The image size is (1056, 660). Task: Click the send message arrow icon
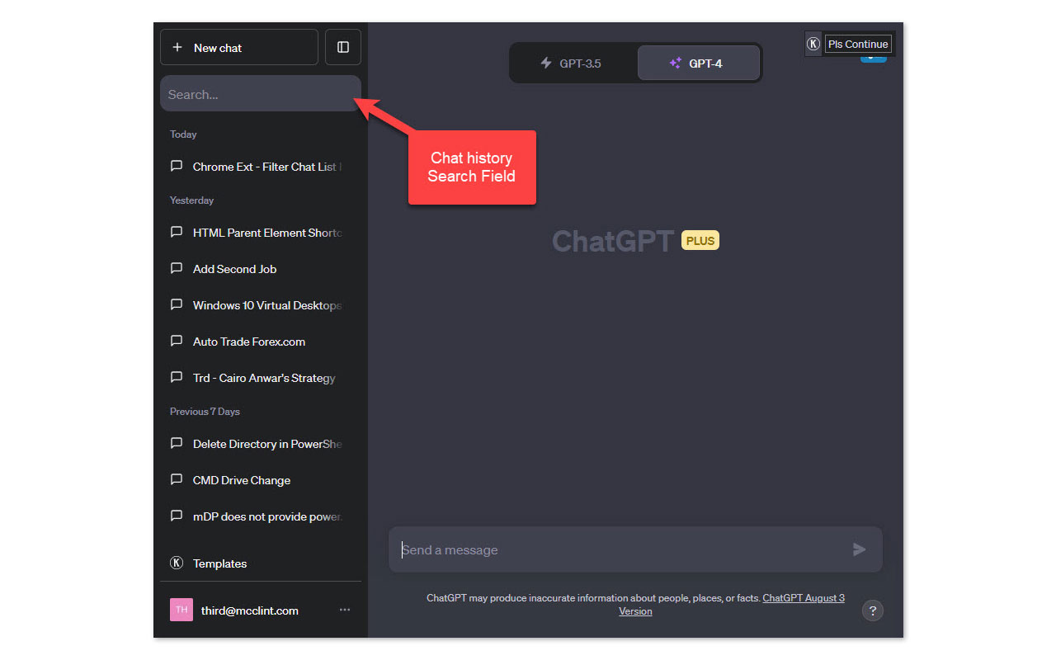[860, 549]
